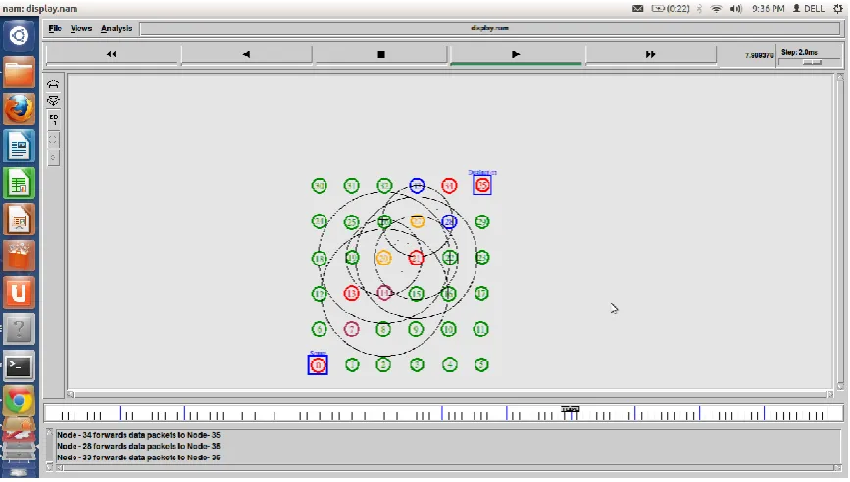Click orange node 20

coord(383,258)
